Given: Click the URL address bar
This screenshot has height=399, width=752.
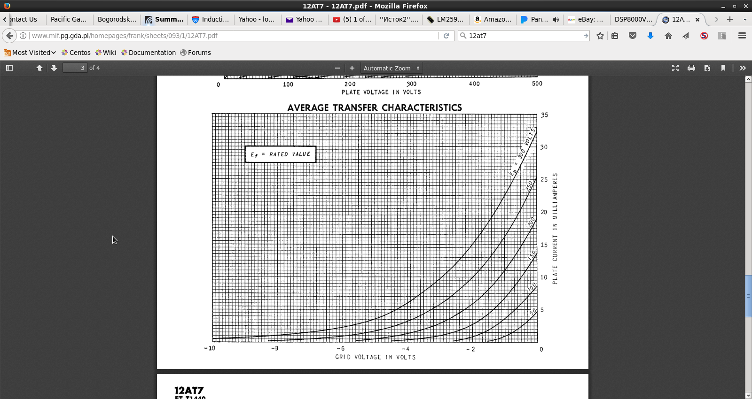Looking at the screenshot, I should tap(234, 36).
